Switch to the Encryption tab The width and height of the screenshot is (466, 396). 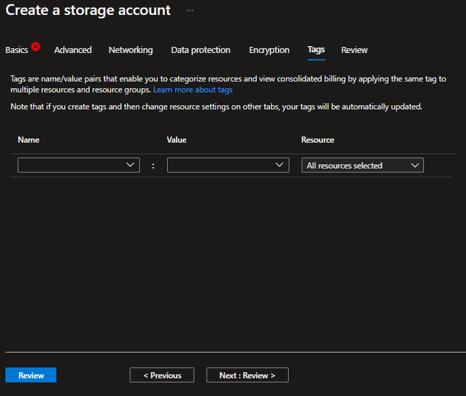[269, 50]
